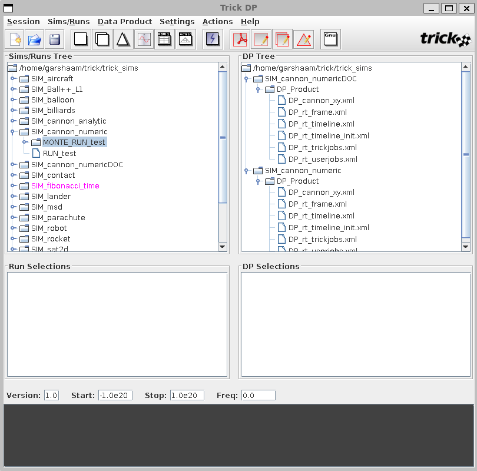Expand the SIM_Ball++_L1 tree node
Screen dimensions: 477x471
click(13, 89)
